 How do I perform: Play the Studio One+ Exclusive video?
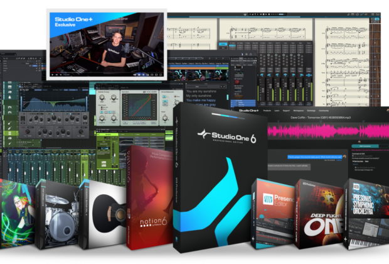(52, 74)
